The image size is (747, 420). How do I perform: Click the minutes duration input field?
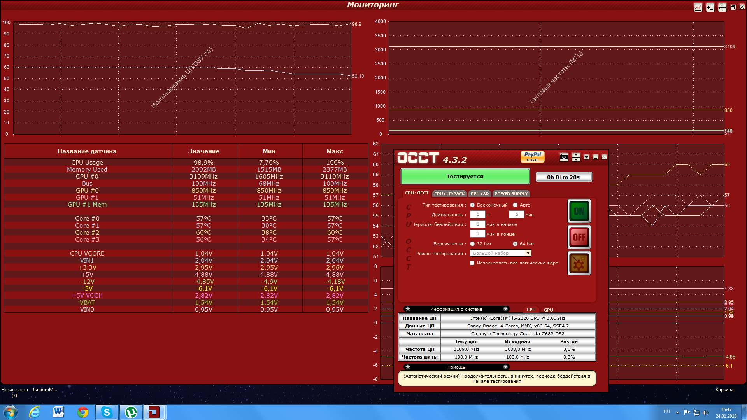point(516,215)
